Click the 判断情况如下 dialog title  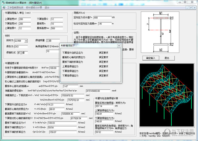(69, 45)
